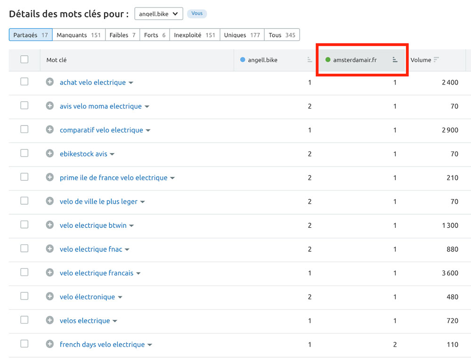The image size is (471, 358).
Task: Switch to the Partagés tab
Action: point(31,35)
